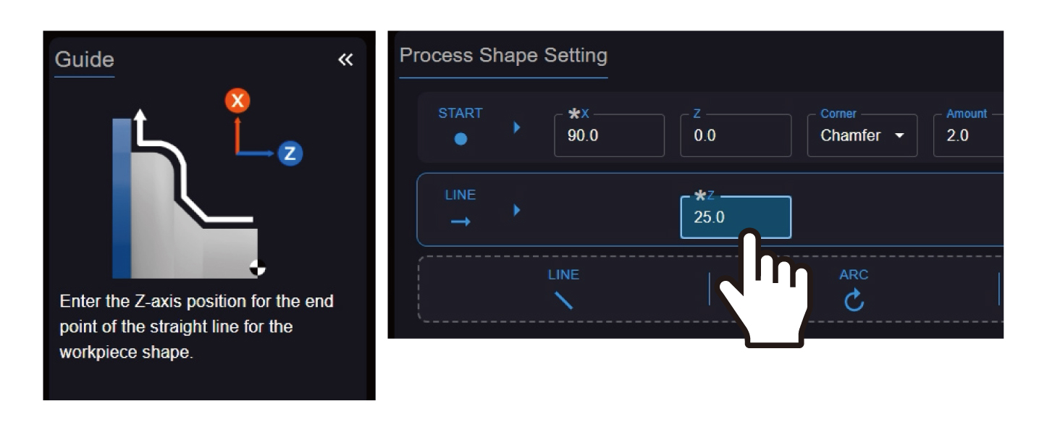Collapse the Guide panel with double chevron
Screen dimensions: 1047x430
point(345,59)
